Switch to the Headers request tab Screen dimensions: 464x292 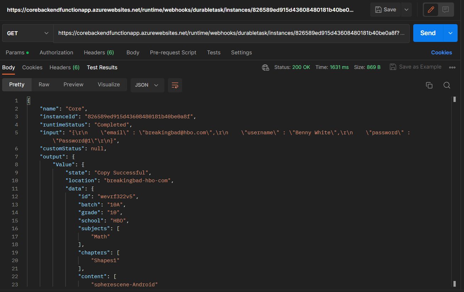tap(99, 52)
